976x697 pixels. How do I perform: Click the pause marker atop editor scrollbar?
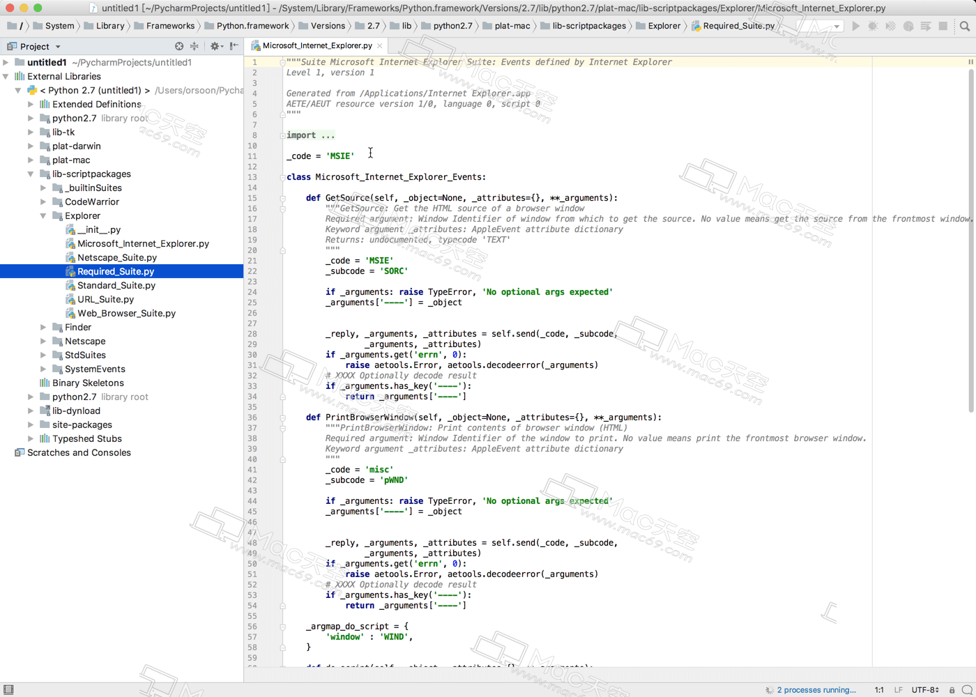[x=970, y=62]
